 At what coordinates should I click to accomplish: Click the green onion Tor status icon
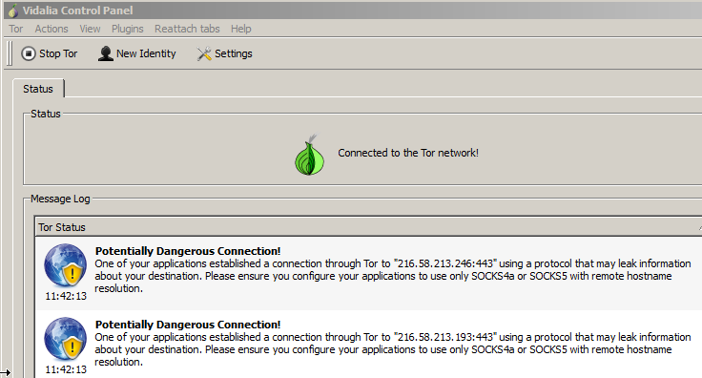point(309,155)
